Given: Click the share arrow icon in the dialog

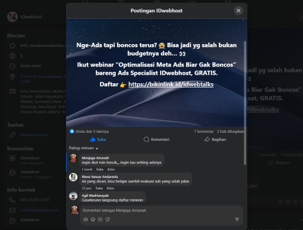Looking at the screenshot, I should 207,139.
